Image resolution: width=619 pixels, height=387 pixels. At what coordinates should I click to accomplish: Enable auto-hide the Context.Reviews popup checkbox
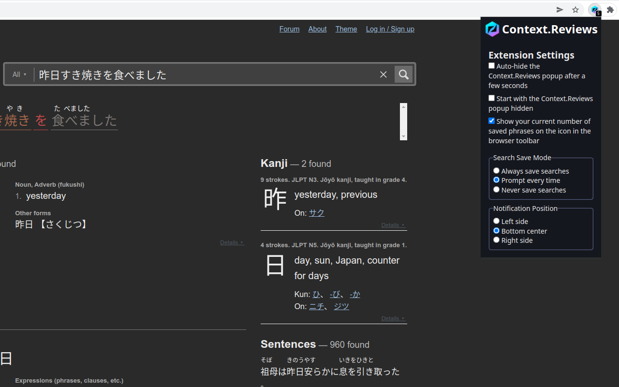click(491, 66)
